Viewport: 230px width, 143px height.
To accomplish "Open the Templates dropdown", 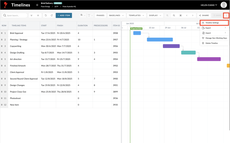I will [137, 15].
